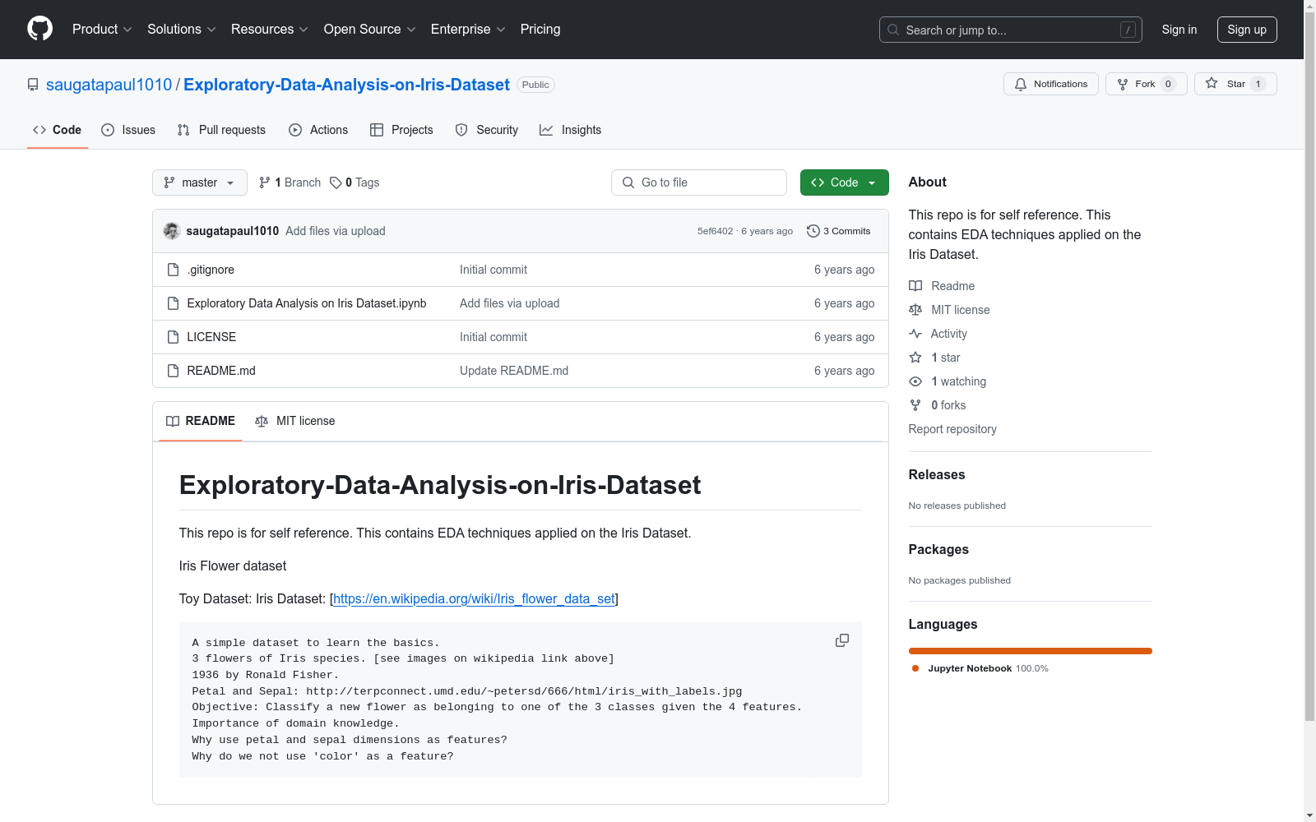The image size is (1316, 822).
Task: Click the file icon beside README.md
Action: [x=173, y=371]
